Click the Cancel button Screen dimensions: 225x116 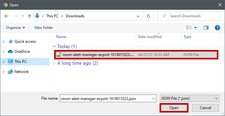tap(205, 108)
